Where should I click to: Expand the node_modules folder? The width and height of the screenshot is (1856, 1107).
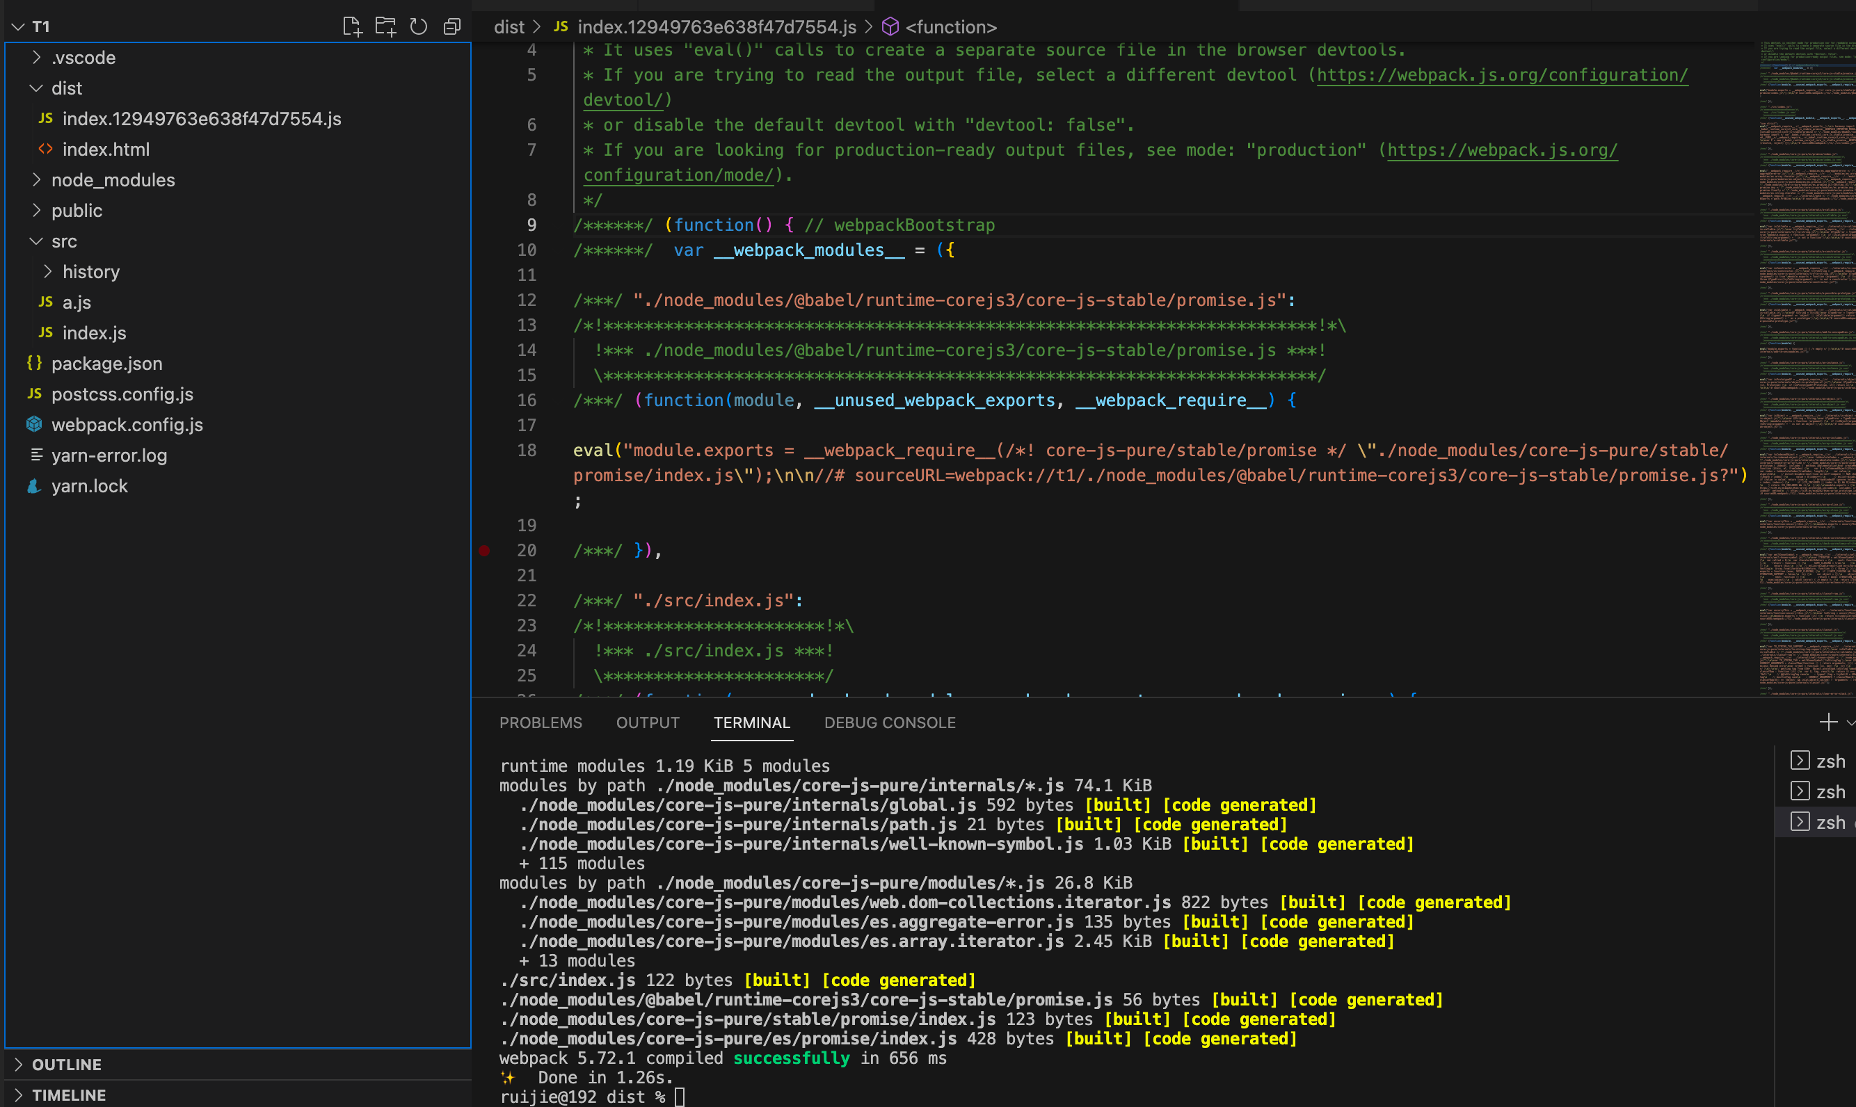point(113,180)
